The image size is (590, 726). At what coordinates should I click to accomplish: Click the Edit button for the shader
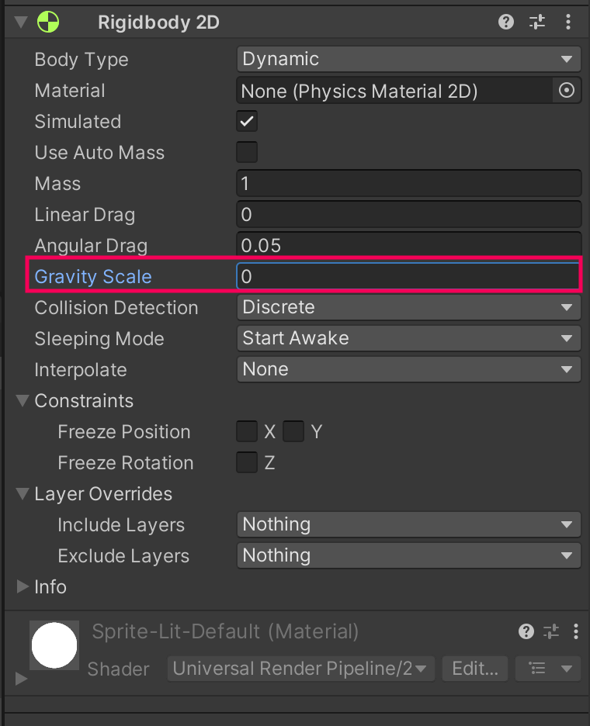(x=474, y=669)
